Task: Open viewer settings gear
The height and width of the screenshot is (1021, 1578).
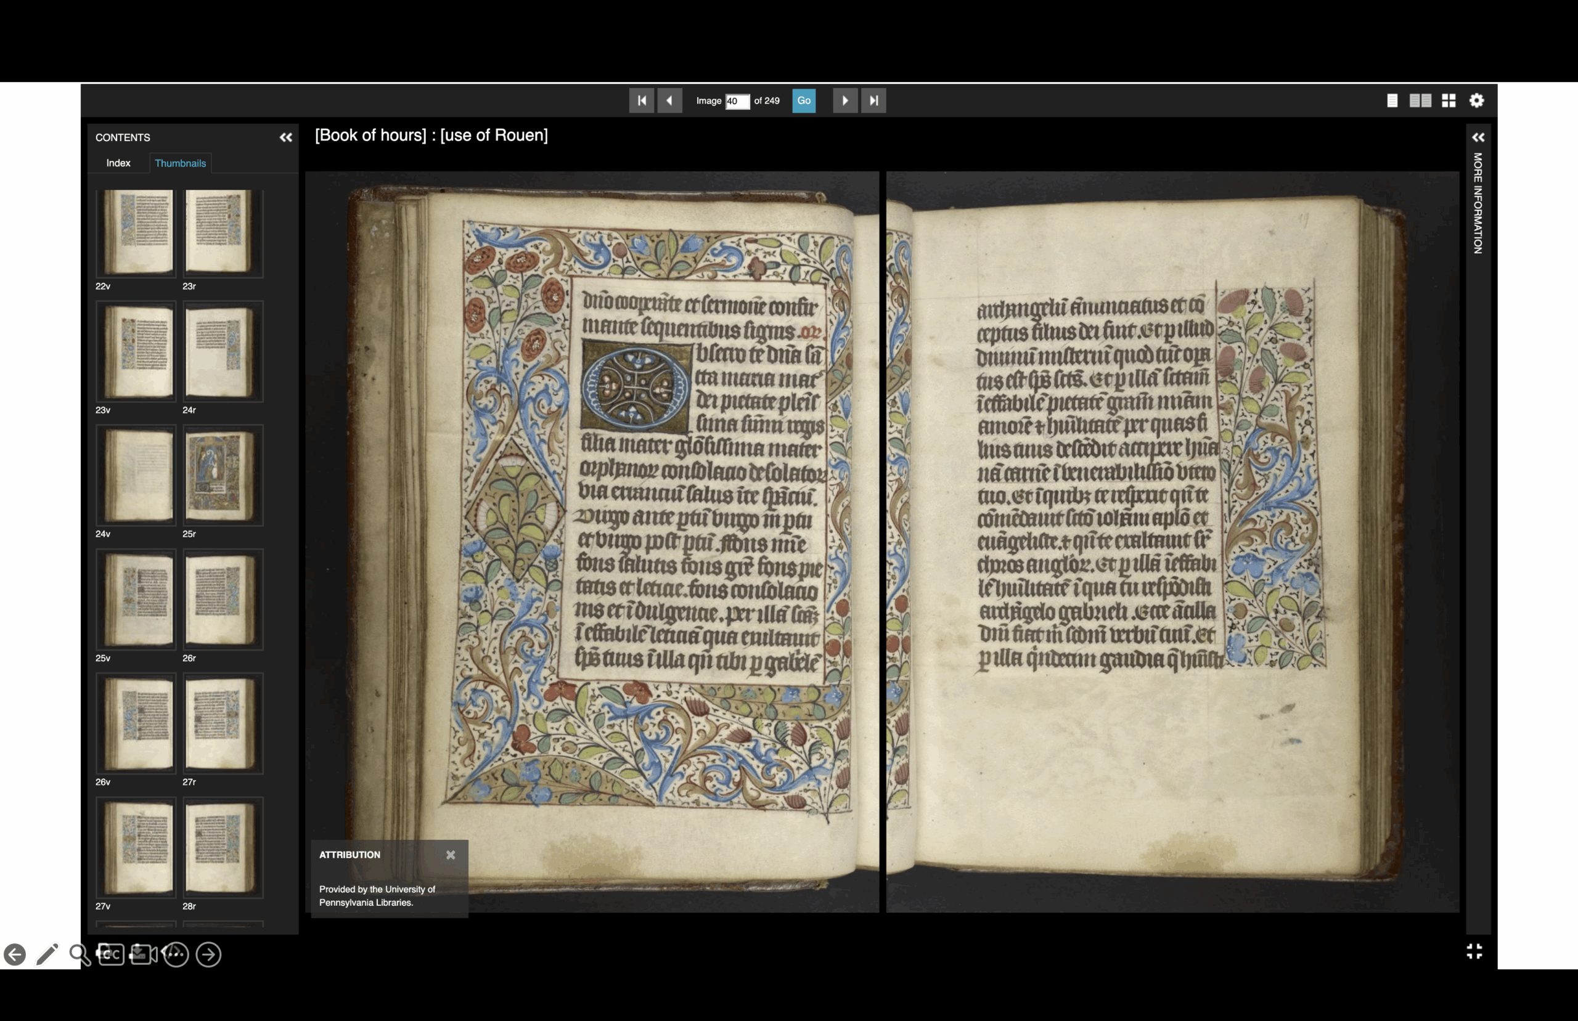Action: [1476, 101]
